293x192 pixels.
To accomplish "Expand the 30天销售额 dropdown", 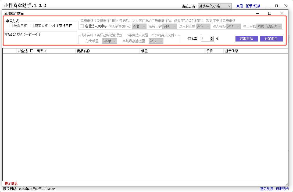I will pyautogui.click(x=139, y=26).
